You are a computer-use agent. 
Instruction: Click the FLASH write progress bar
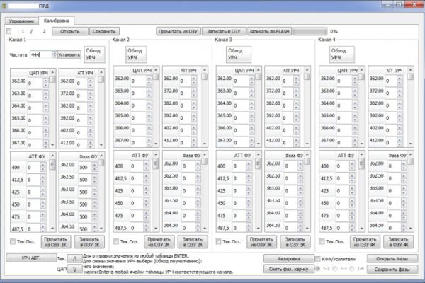tap(310, 31)
